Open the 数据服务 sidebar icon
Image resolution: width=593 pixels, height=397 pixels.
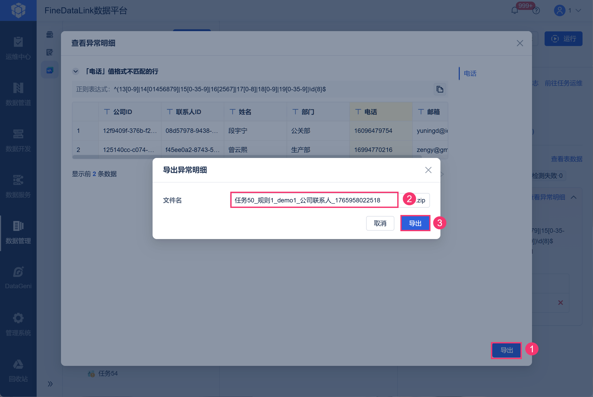click(x=18, y=180)
